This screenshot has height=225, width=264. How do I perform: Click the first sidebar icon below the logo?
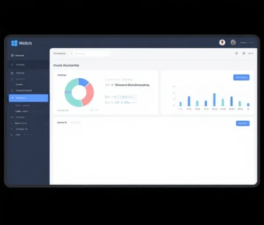pyautogui.click(x=12, y=55)
